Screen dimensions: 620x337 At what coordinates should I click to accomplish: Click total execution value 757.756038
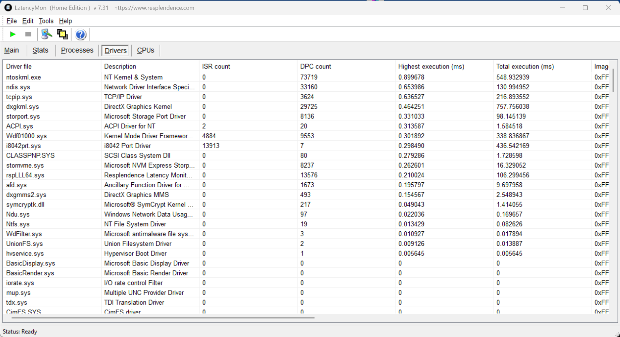tap(513, 107)
